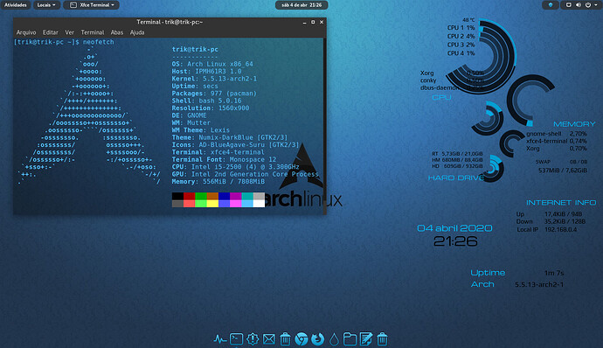
Task: Click the 04 abril 2020 date on desktop
Action: click(x=454, y=228)
